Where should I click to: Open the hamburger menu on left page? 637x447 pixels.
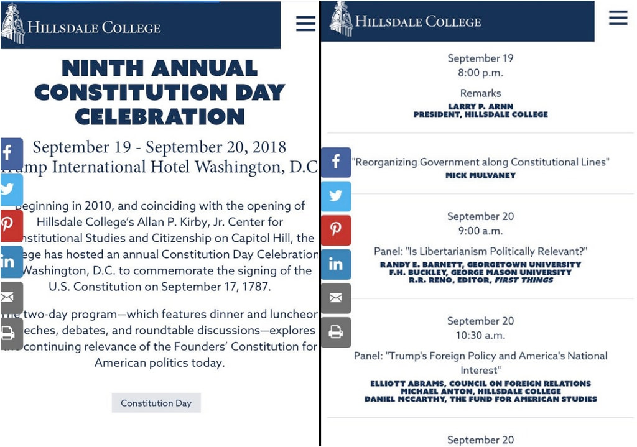point(305,24)
